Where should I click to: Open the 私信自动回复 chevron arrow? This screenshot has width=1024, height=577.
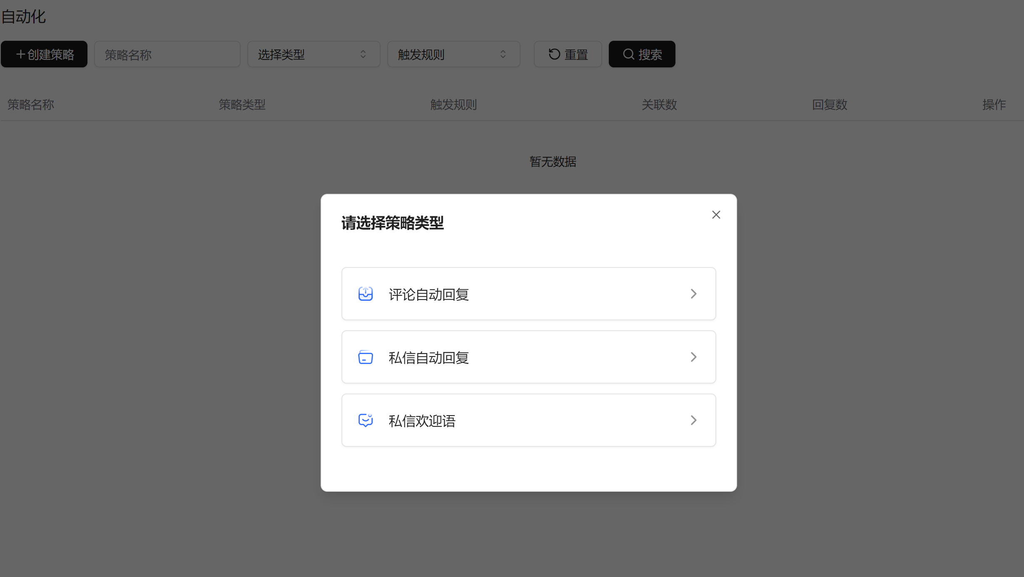point(693,357)
